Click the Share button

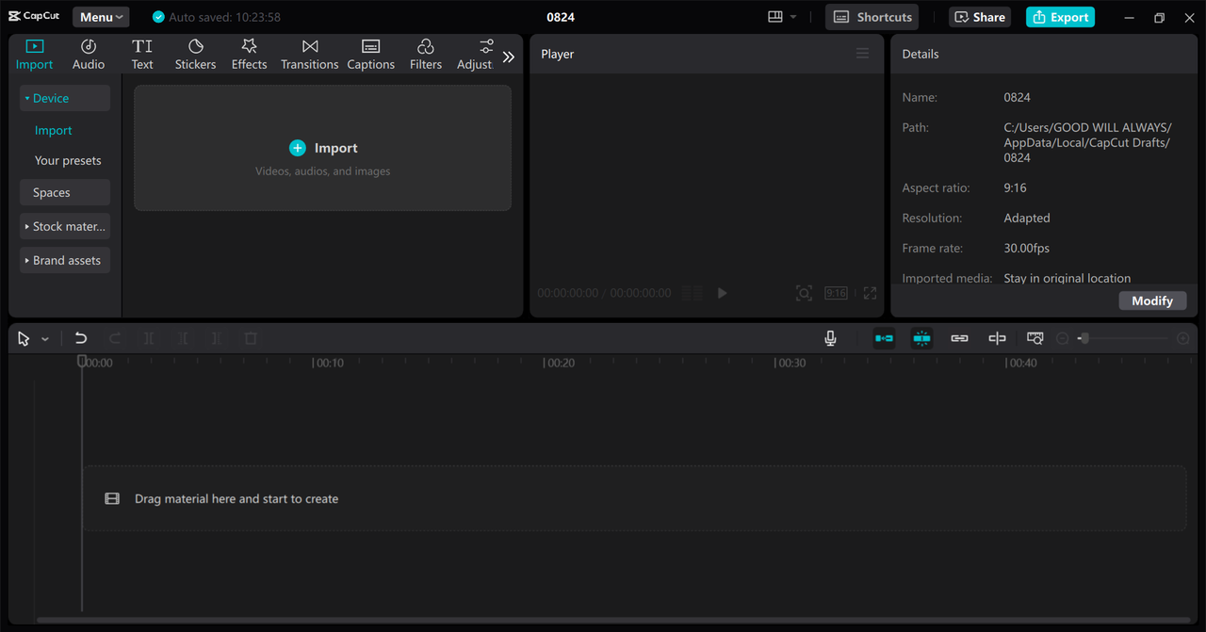tap(980, 17)
